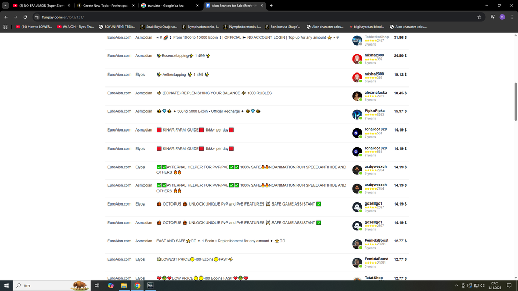Click the 18.45 $ price

[400, 93]
